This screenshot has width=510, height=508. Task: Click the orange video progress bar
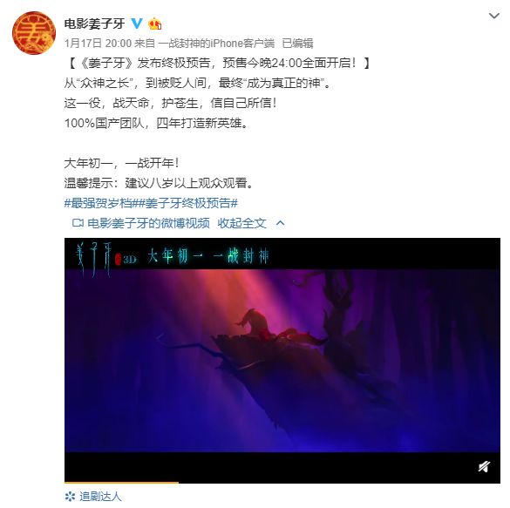pyautogui.click(x=121, y=483)
